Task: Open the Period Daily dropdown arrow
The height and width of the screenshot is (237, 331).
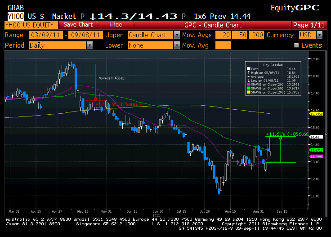Action: coord(89,45)
